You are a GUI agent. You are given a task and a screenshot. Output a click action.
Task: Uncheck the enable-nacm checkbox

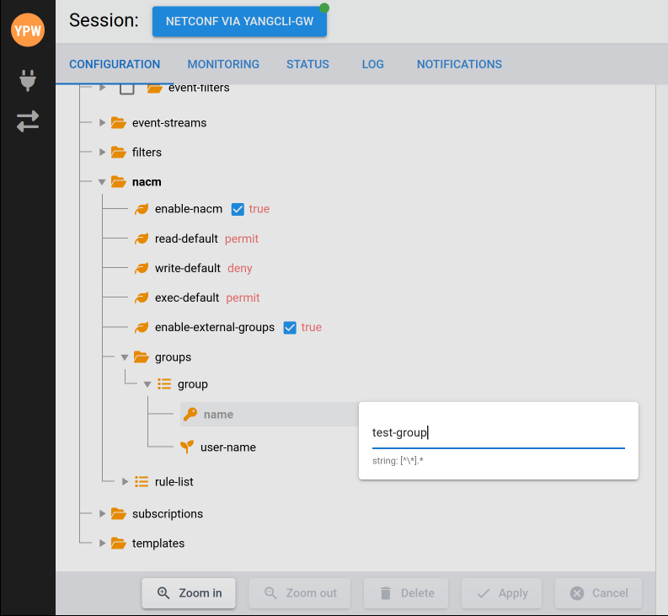coord(238,209)
